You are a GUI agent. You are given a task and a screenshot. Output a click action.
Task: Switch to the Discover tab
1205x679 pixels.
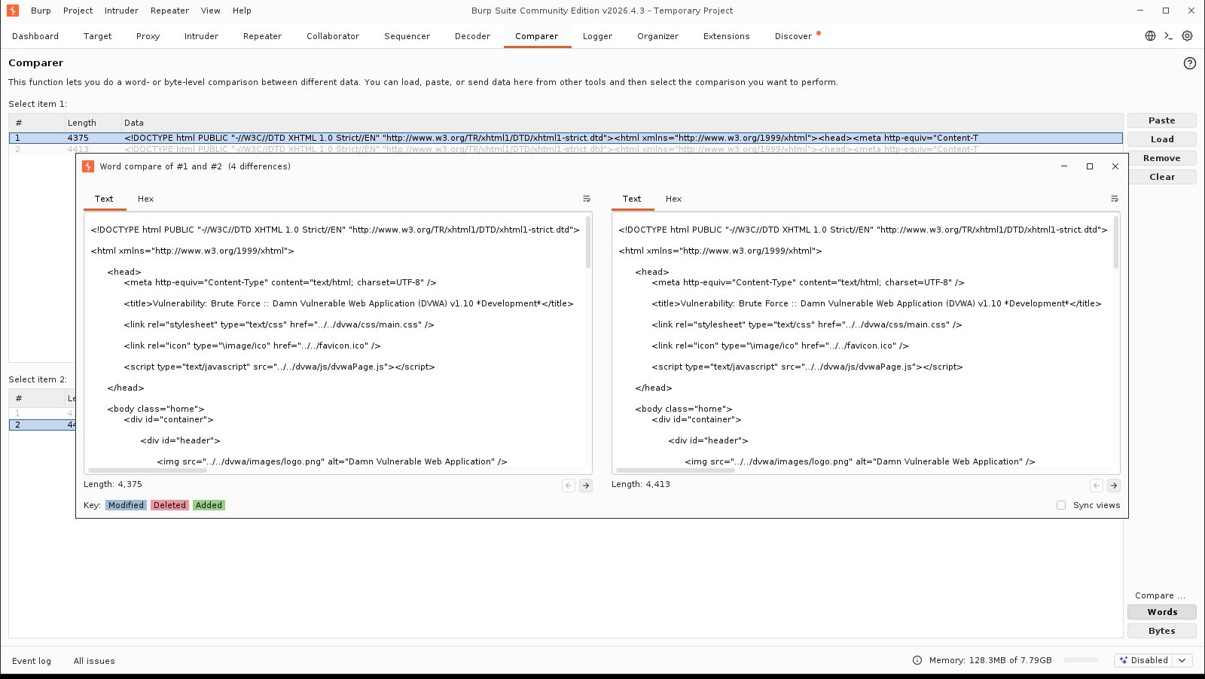793,36
